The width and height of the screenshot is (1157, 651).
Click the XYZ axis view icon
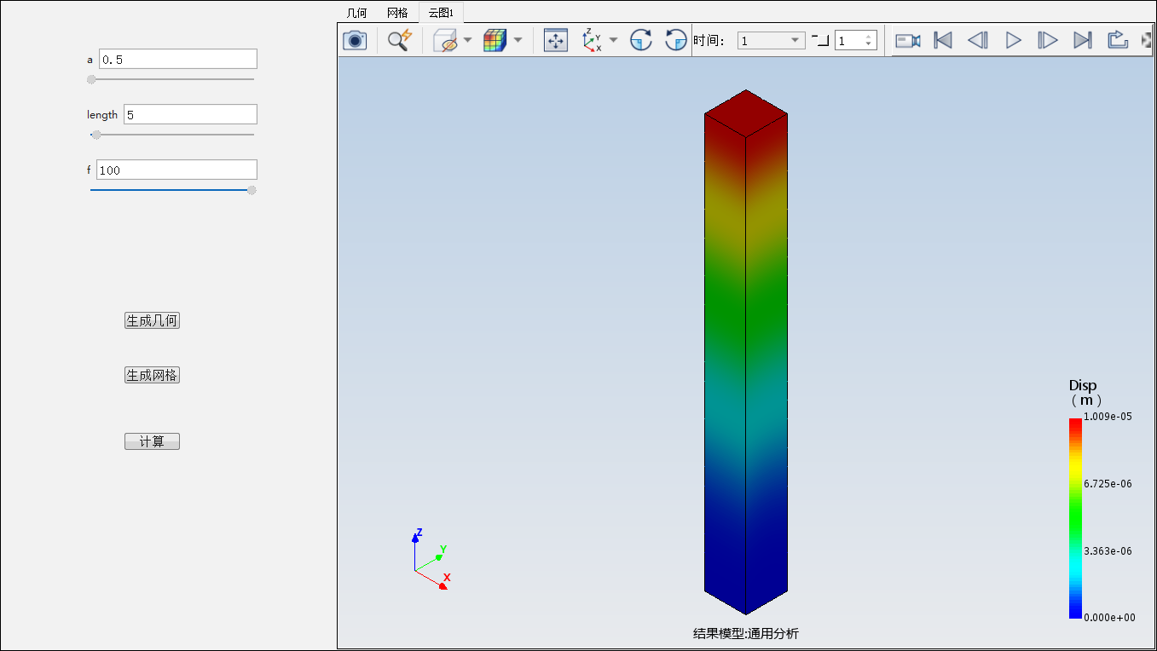592,40
